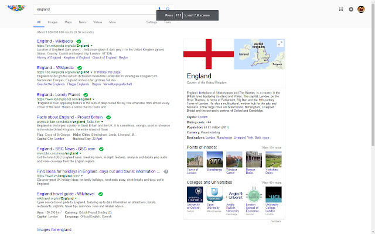The width and height of the screenshot is (375, 234).
Task: Open the Settings menu
Action: [152, 22]
